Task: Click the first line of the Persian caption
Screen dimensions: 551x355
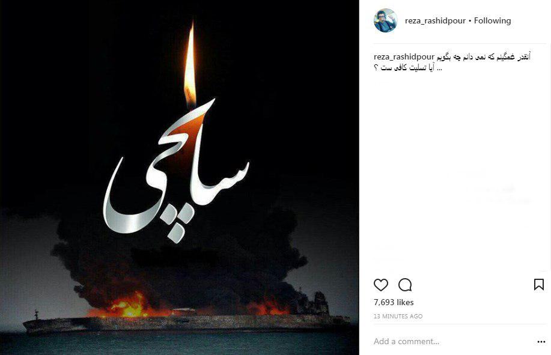Action: point(483,57)
